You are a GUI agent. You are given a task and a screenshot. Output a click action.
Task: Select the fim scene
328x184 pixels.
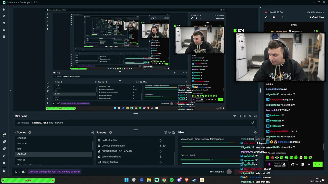point(53,149)
